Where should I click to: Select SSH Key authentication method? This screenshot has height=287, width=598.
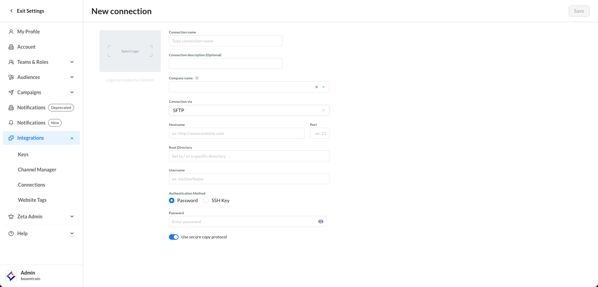click(206, 200)
